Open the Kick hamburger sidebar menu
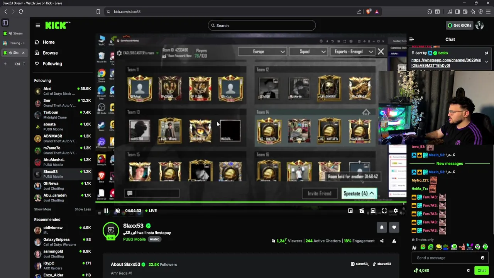Image resolution: width=494 pixels, height=278 pixels. [x=38, y=25]
